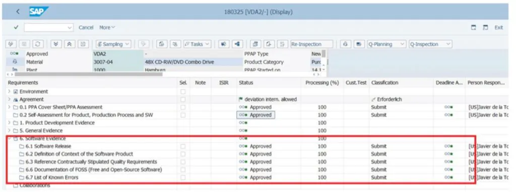
Task: Expand the Agreement tree node
Action: (9, 99)
